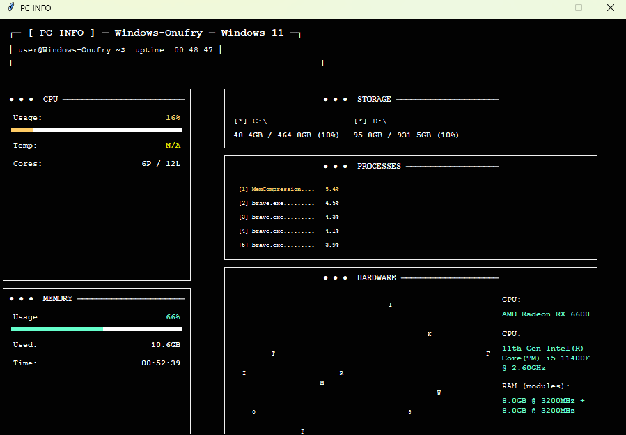Click the floating letter K in Hardware panel
This screenshot has height=435, width=626.
click(429, 334)
